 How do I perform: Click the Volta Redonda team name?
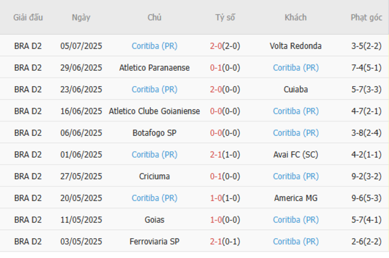point(295,46)
